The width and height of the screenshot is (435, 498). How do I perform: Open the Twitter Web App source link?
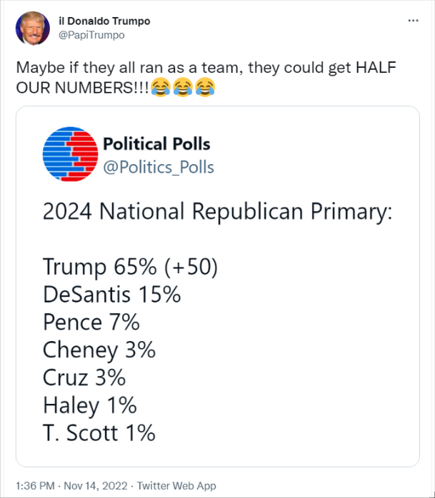176,486
